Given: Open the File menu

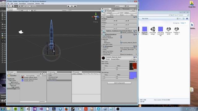Looking at the screenshot, I should click(8, 4).
